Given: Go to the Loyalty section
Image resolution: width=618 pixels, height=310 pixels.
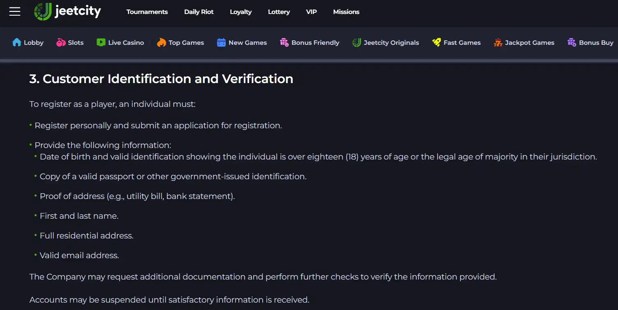Looking at the screenshot, I should [x=241, y=12].
